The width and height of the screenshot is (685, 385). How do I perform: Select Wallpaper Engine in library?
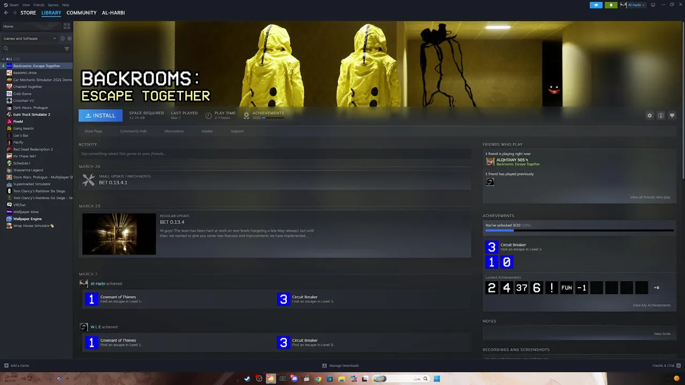click(x=27, y=219)
